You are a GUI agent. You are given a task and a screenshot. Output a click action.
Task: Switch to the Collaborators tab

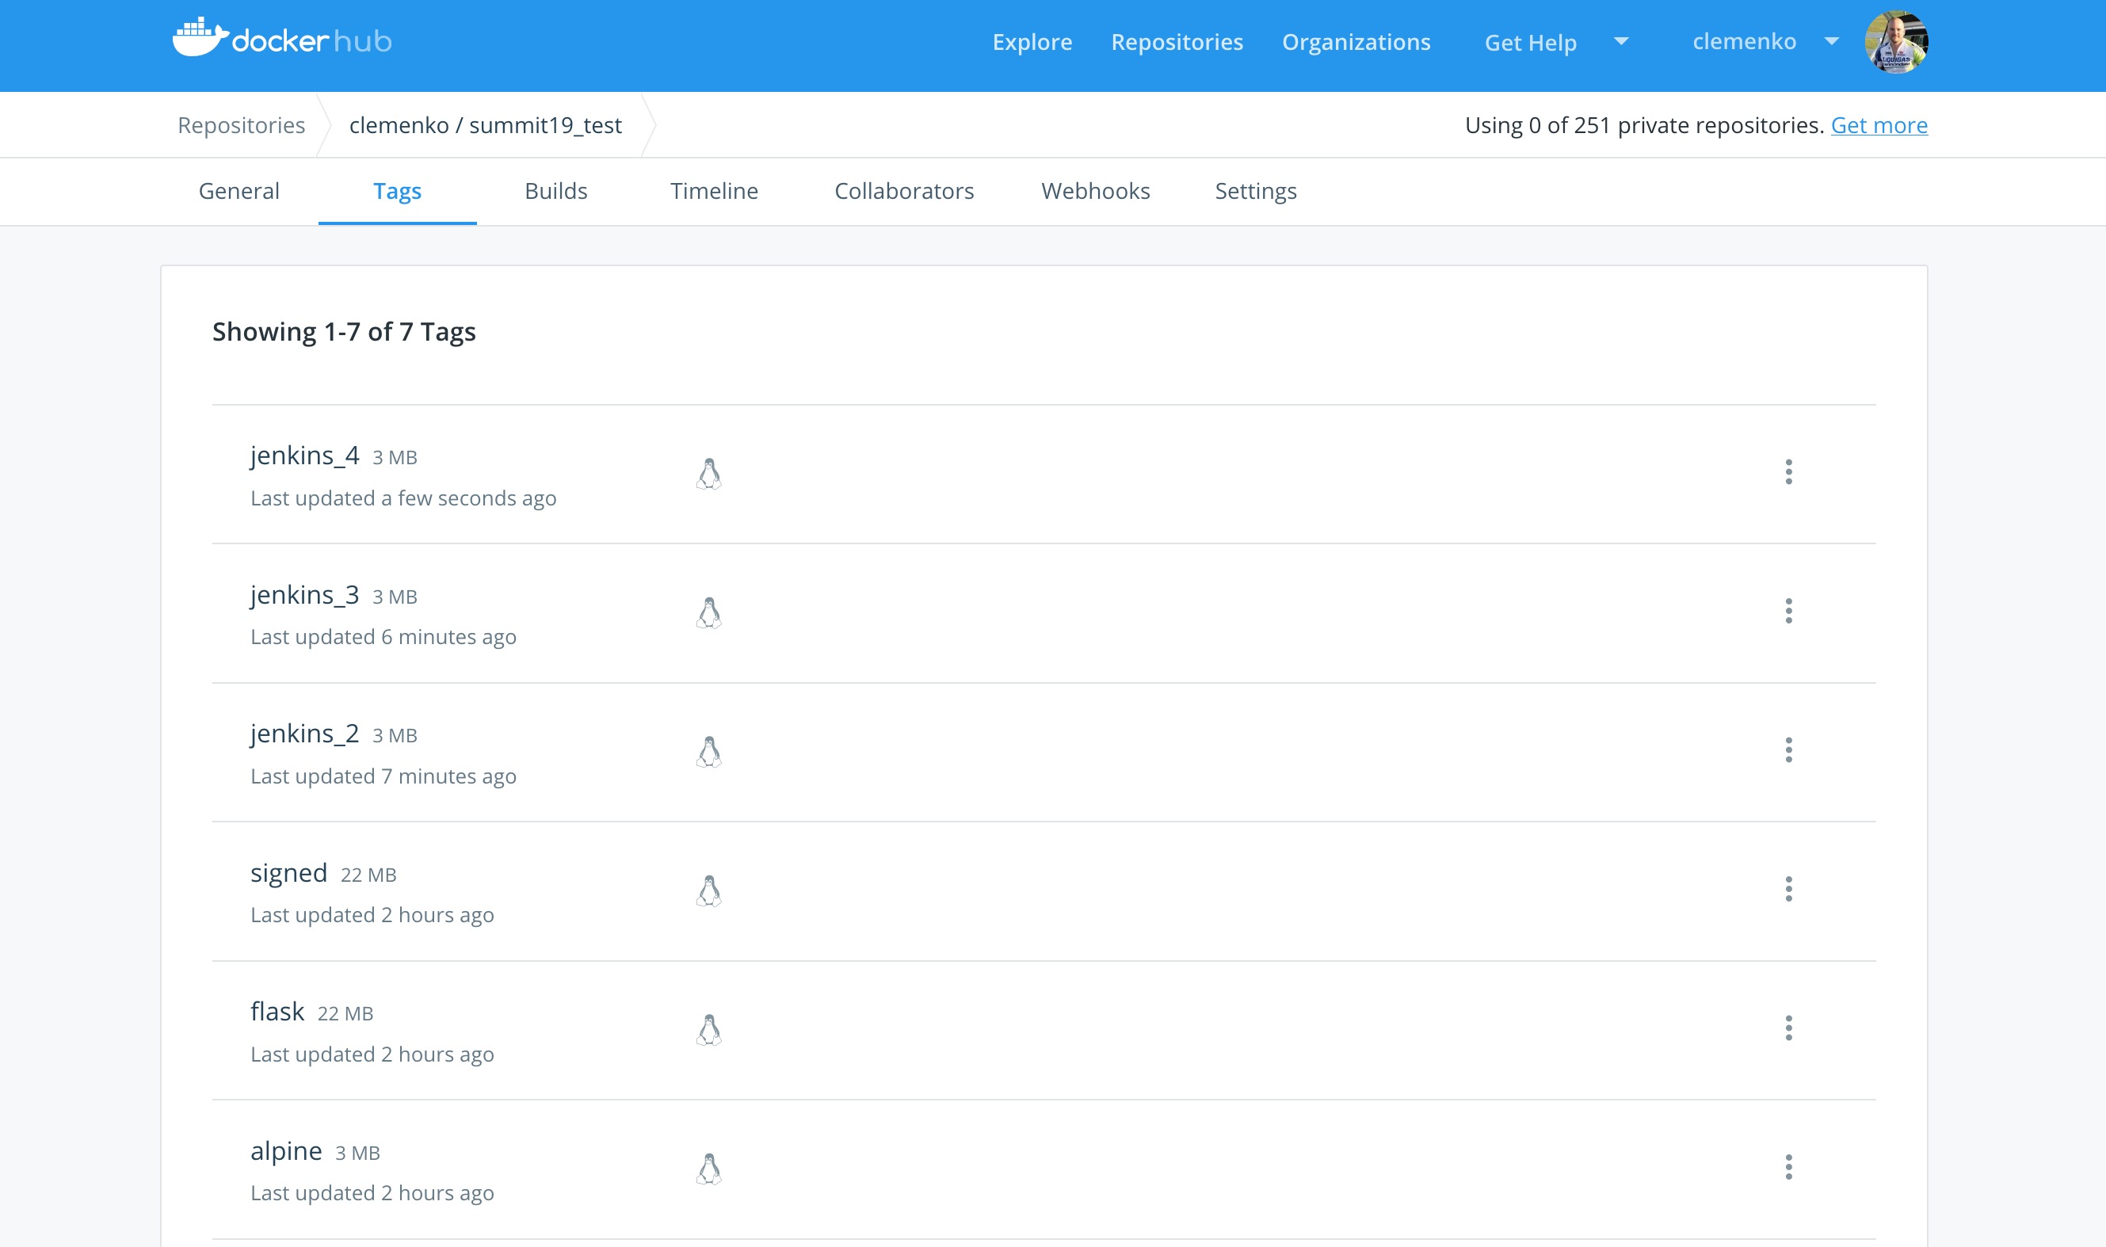coord(903,191)
